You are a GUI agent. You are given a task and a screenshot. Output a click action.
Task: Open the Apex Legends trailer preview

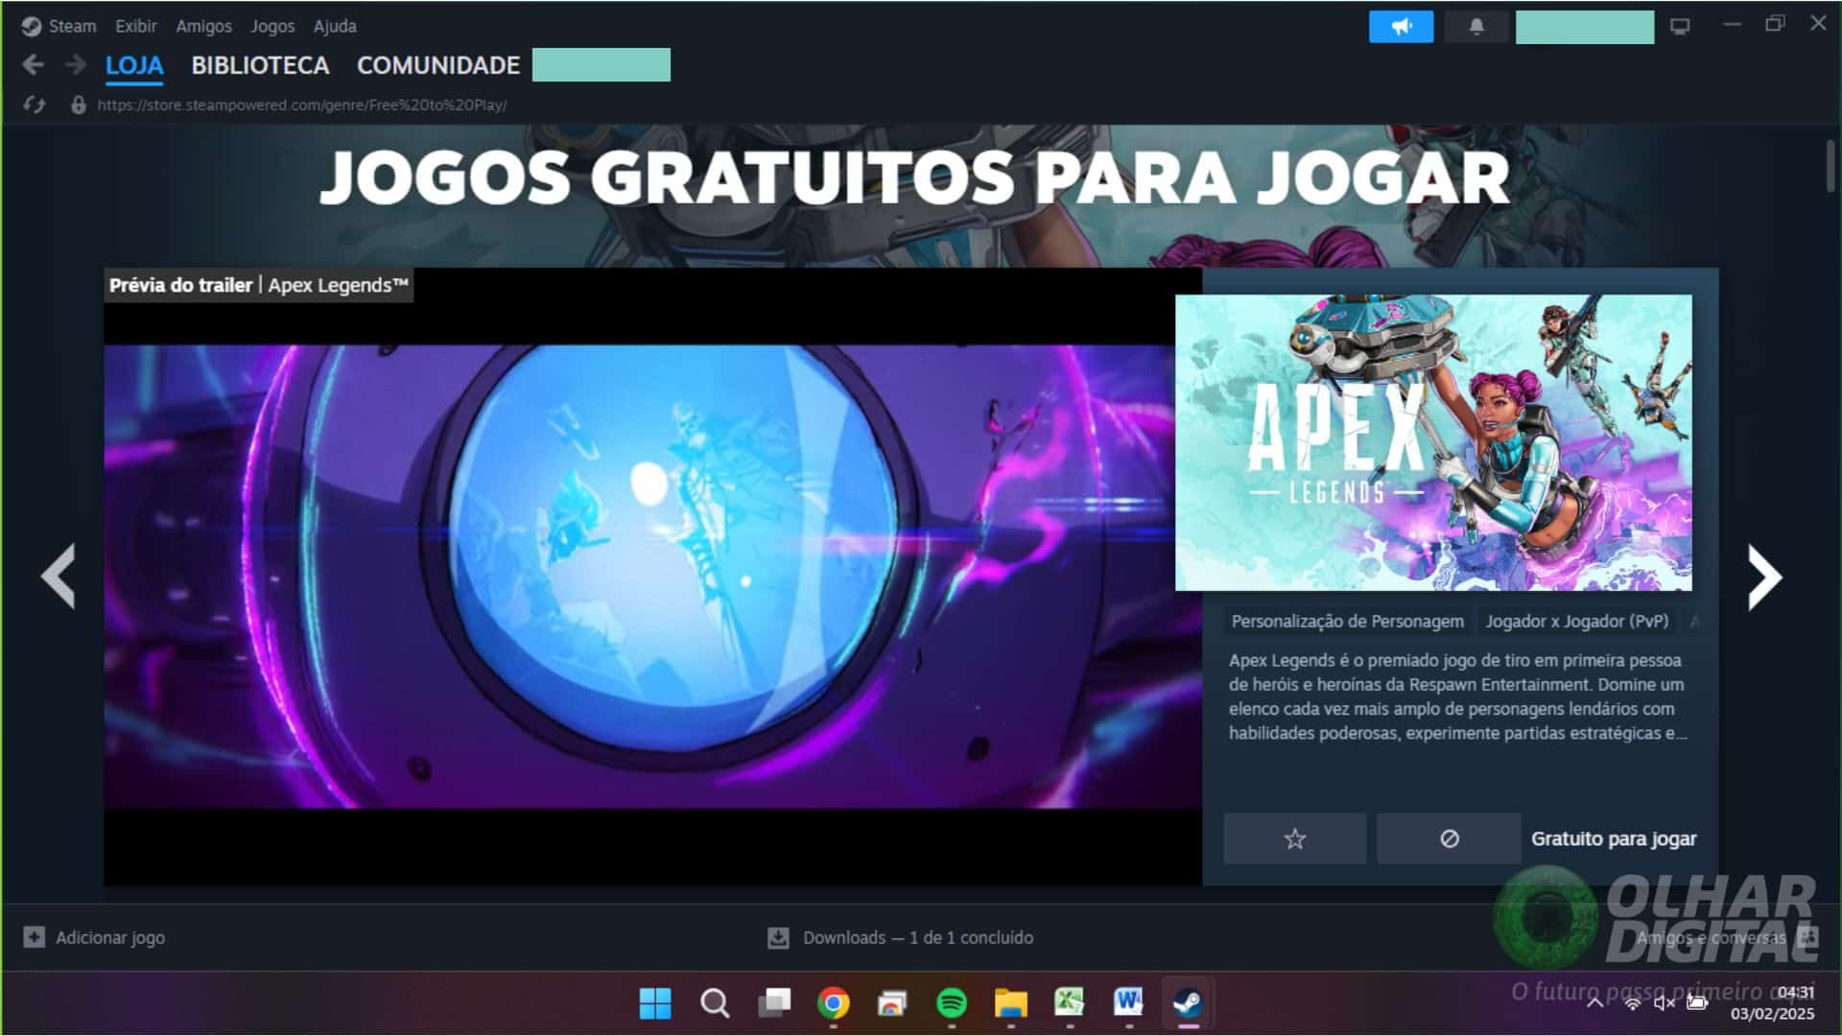pyautogui.click(x=652, y=577)
